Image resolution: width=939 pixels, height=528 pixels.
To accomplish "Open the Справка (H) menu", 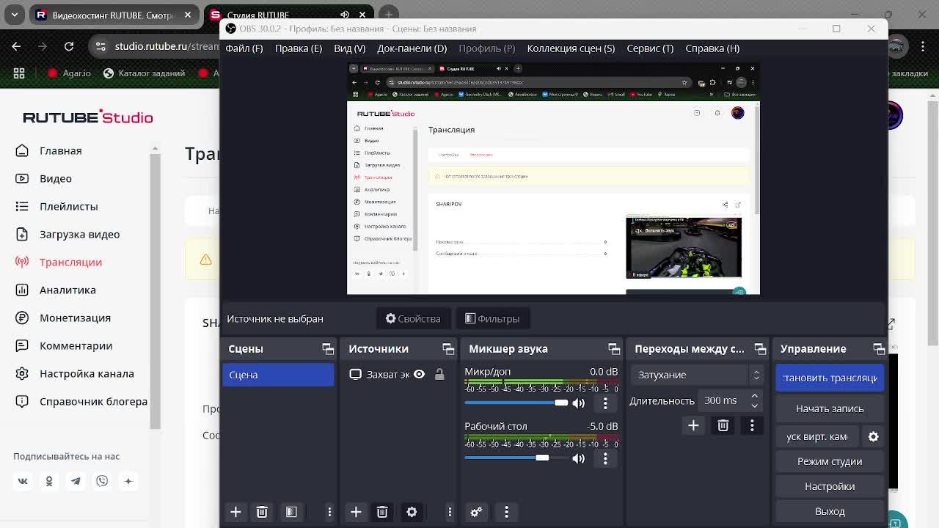I will point(712,48).
